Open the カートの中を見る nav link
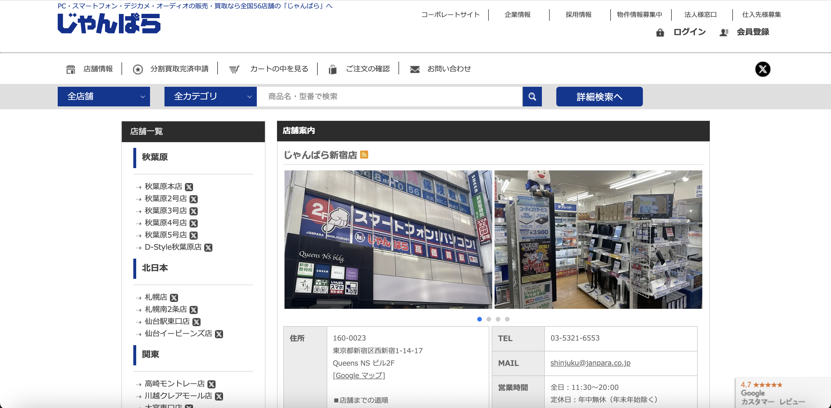 coord(279,69)
